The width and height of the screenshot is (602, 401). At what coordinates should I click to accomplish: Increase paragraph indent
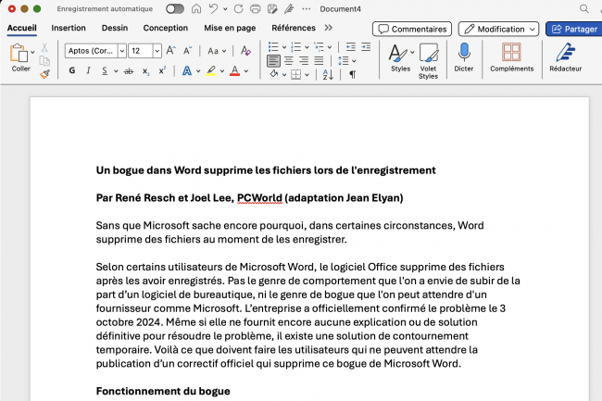[366, 47]
